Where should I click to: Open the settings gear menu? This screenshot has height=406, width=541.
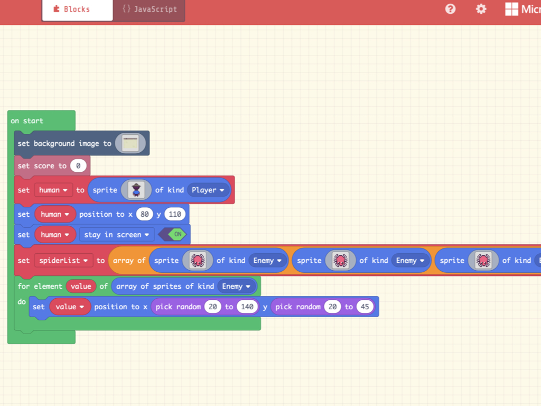click(x=481, y=9)
